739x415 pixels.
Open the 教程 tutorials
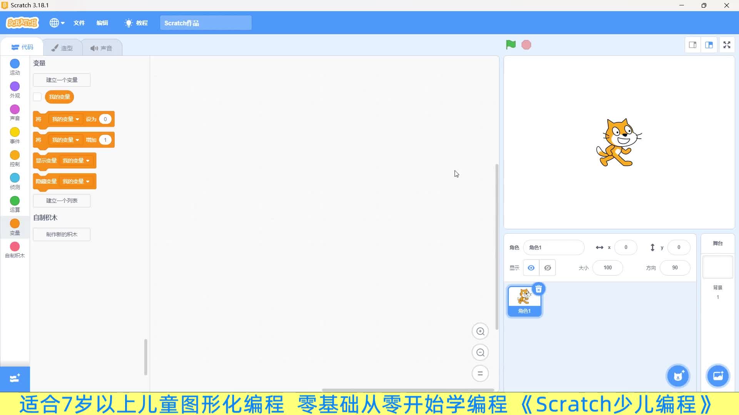point(136,23)
